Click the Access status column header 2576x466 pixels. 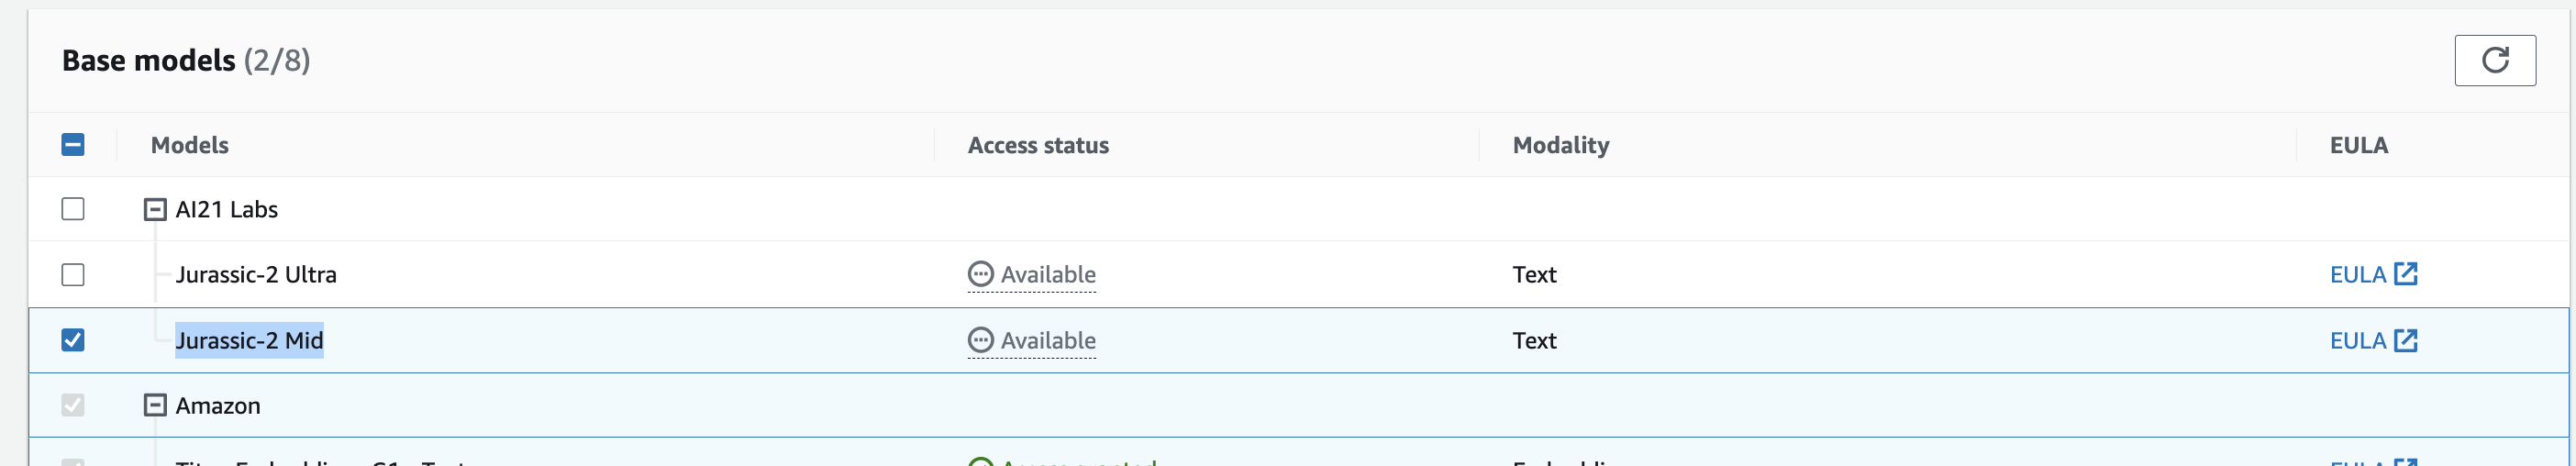tap(1037, 145)
